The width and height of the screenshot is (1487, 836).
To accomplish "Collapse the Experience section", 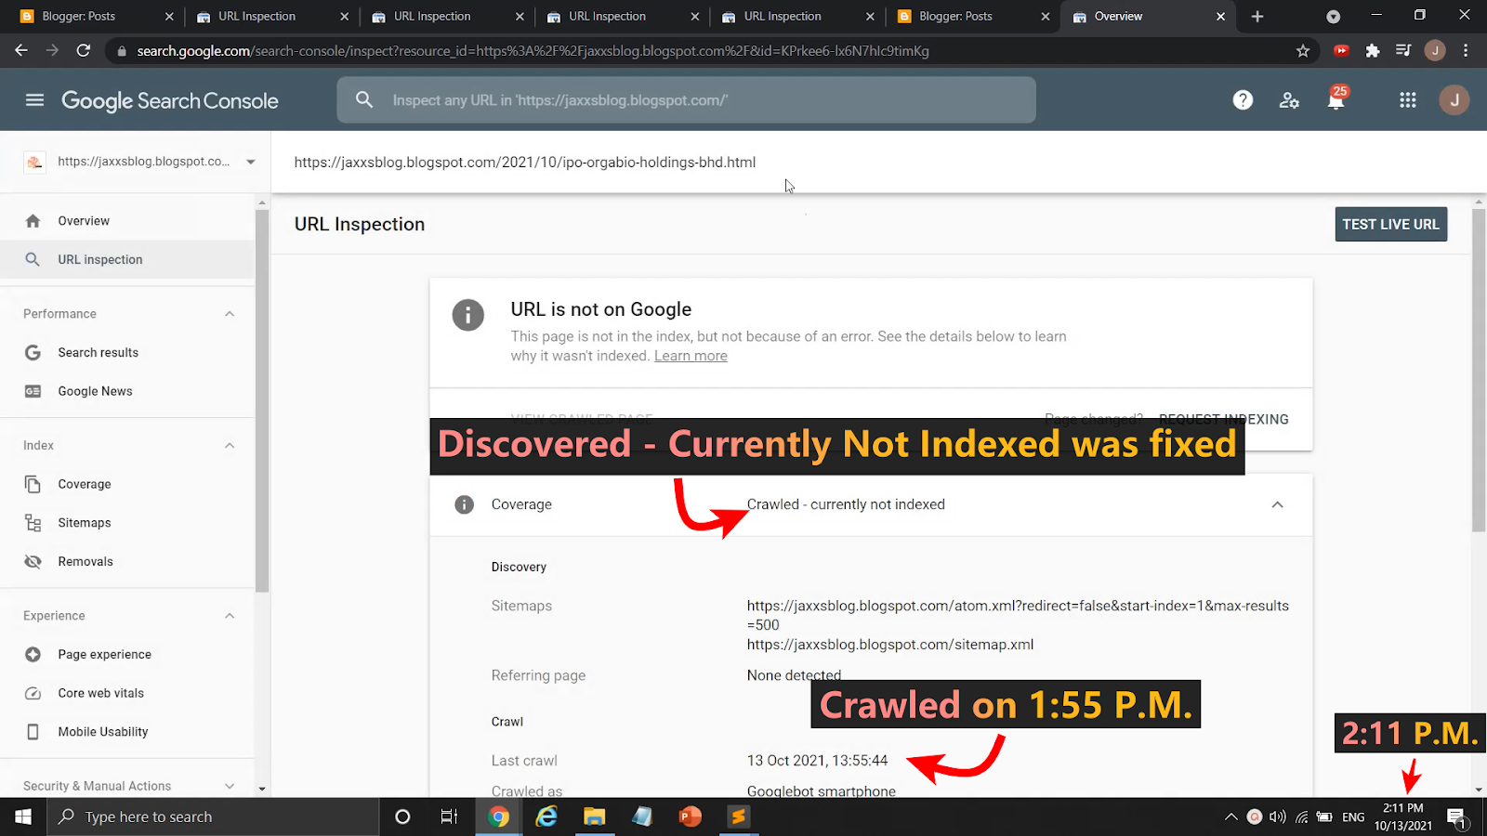I will click(x=230, y=616).
